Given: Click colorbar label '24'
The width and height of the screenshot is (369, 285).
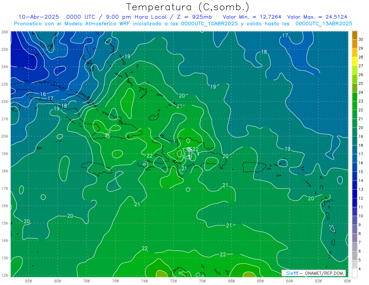Looking at the screenshot, I should [x=361, y=92].
